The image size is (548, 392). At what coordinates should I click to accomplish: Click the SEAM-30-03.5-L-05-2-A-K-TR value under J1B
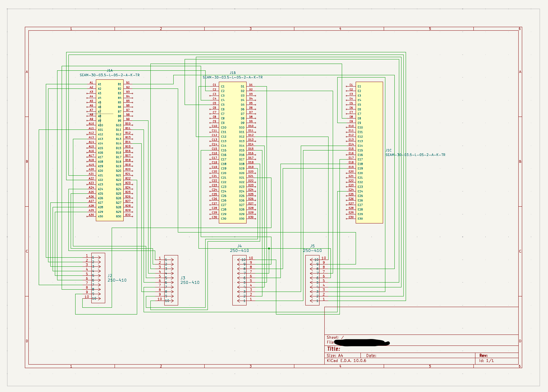233,77
